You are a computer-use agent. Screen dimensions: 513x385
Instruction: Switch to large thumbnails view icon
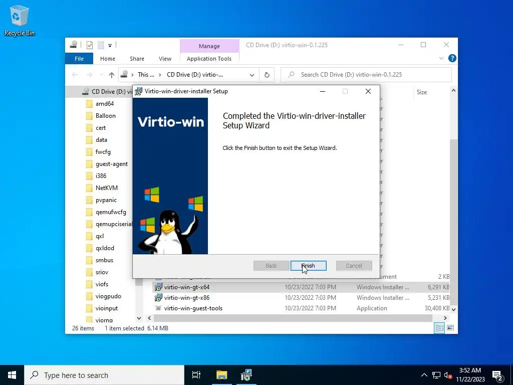450,328
